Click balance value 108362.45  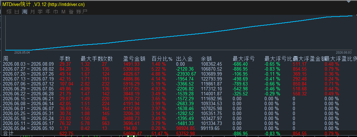tap(211, 64)
